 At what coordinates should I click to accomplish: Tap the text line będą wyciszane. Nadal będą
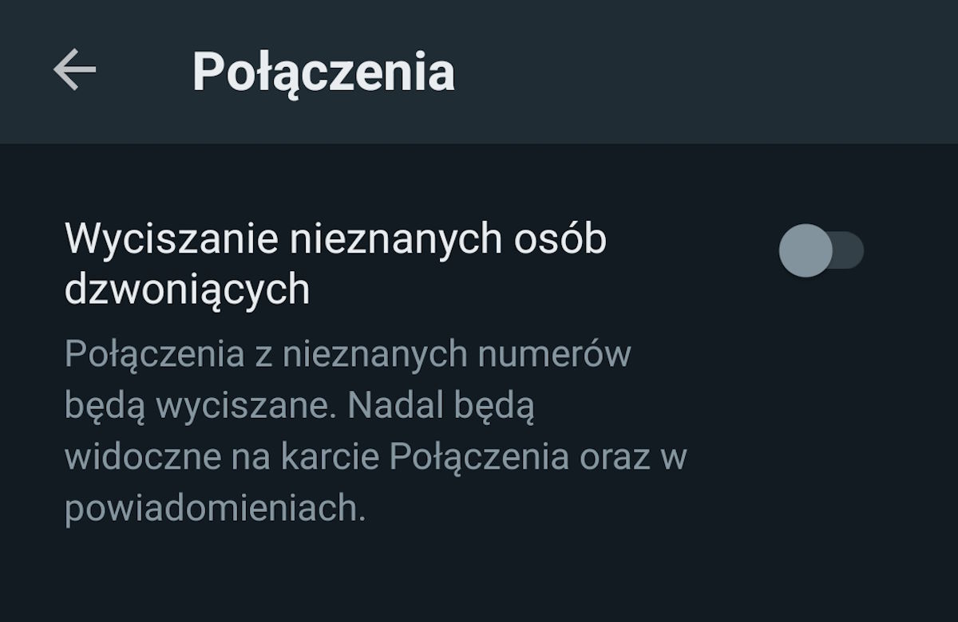click(298, 406)
